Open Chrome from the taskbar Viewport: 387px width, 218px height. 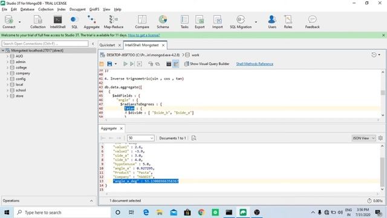(201, 213)
